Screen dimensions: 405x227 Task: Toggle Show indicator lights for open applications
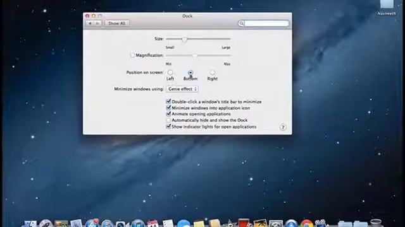[168, 126]
